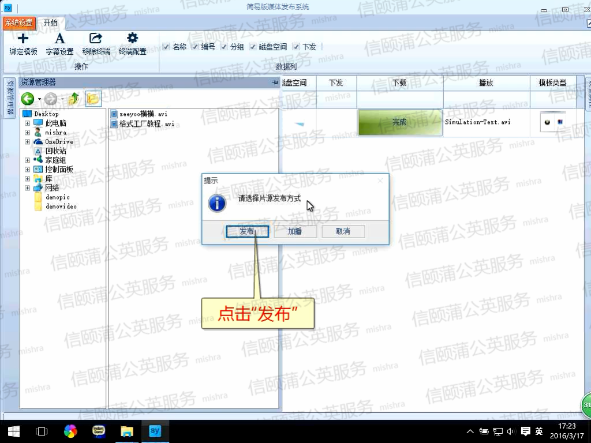Click the green 完成 download progress bar
This screenshot has width=591, height=443.
(x=399, y=122)
